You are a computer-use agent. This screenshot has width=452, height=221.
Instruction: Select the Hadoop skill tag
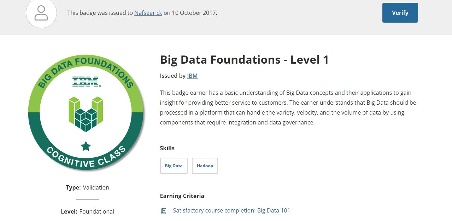pyautogui.click(x=205, y=166)
